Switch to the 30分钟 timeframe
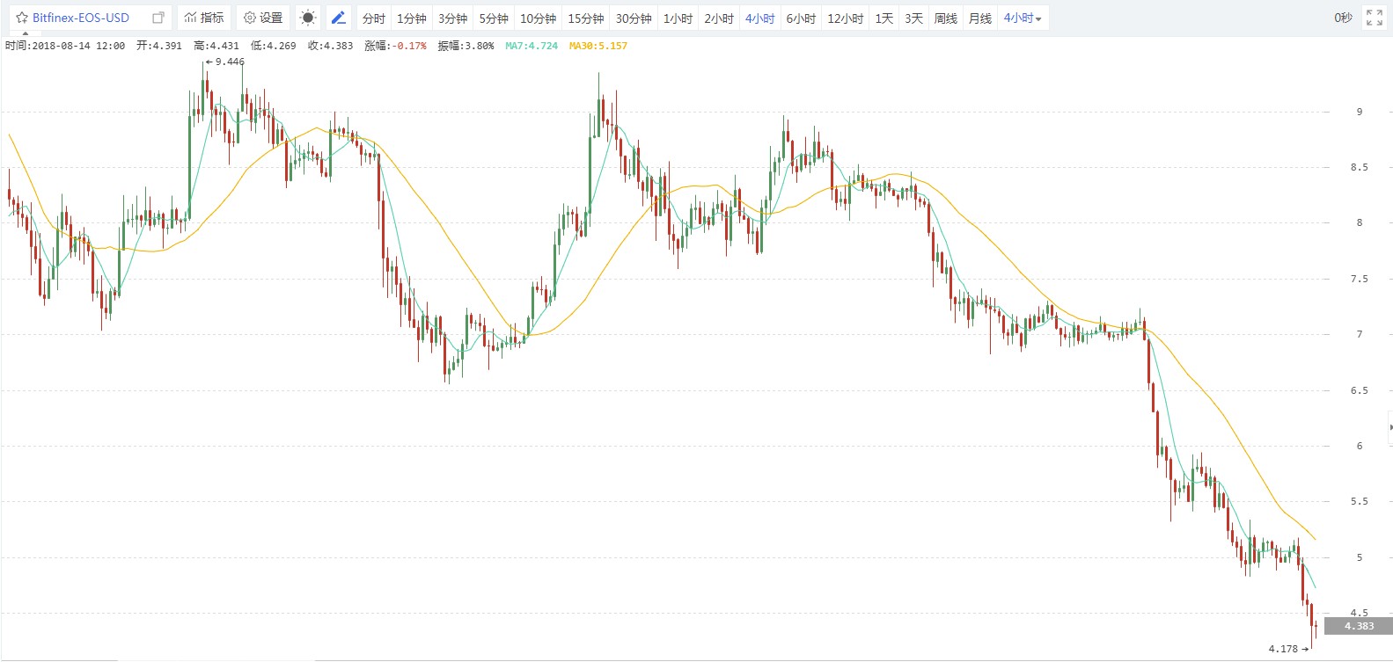 (x=634, y=18)
